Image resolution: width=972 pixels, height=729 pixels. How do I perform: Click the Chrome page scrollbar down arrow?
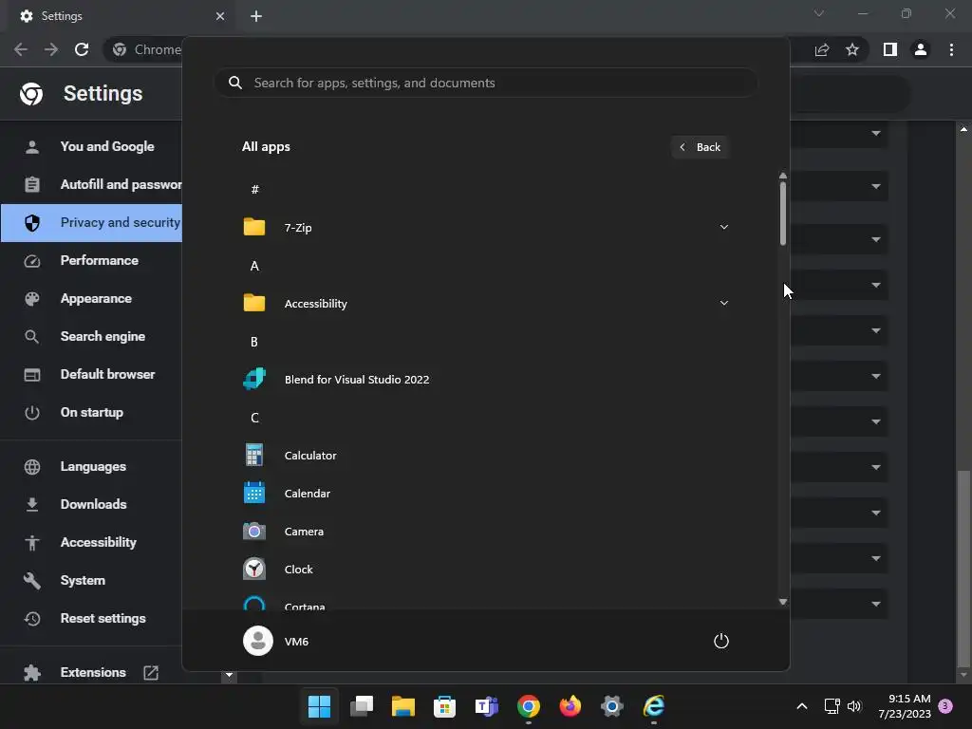[x=963, y=675]
